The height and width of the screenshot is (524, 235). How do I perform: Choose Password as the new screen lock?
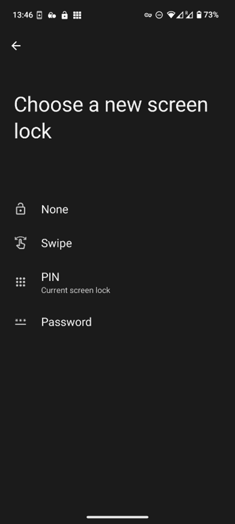[x=117, y=322]
